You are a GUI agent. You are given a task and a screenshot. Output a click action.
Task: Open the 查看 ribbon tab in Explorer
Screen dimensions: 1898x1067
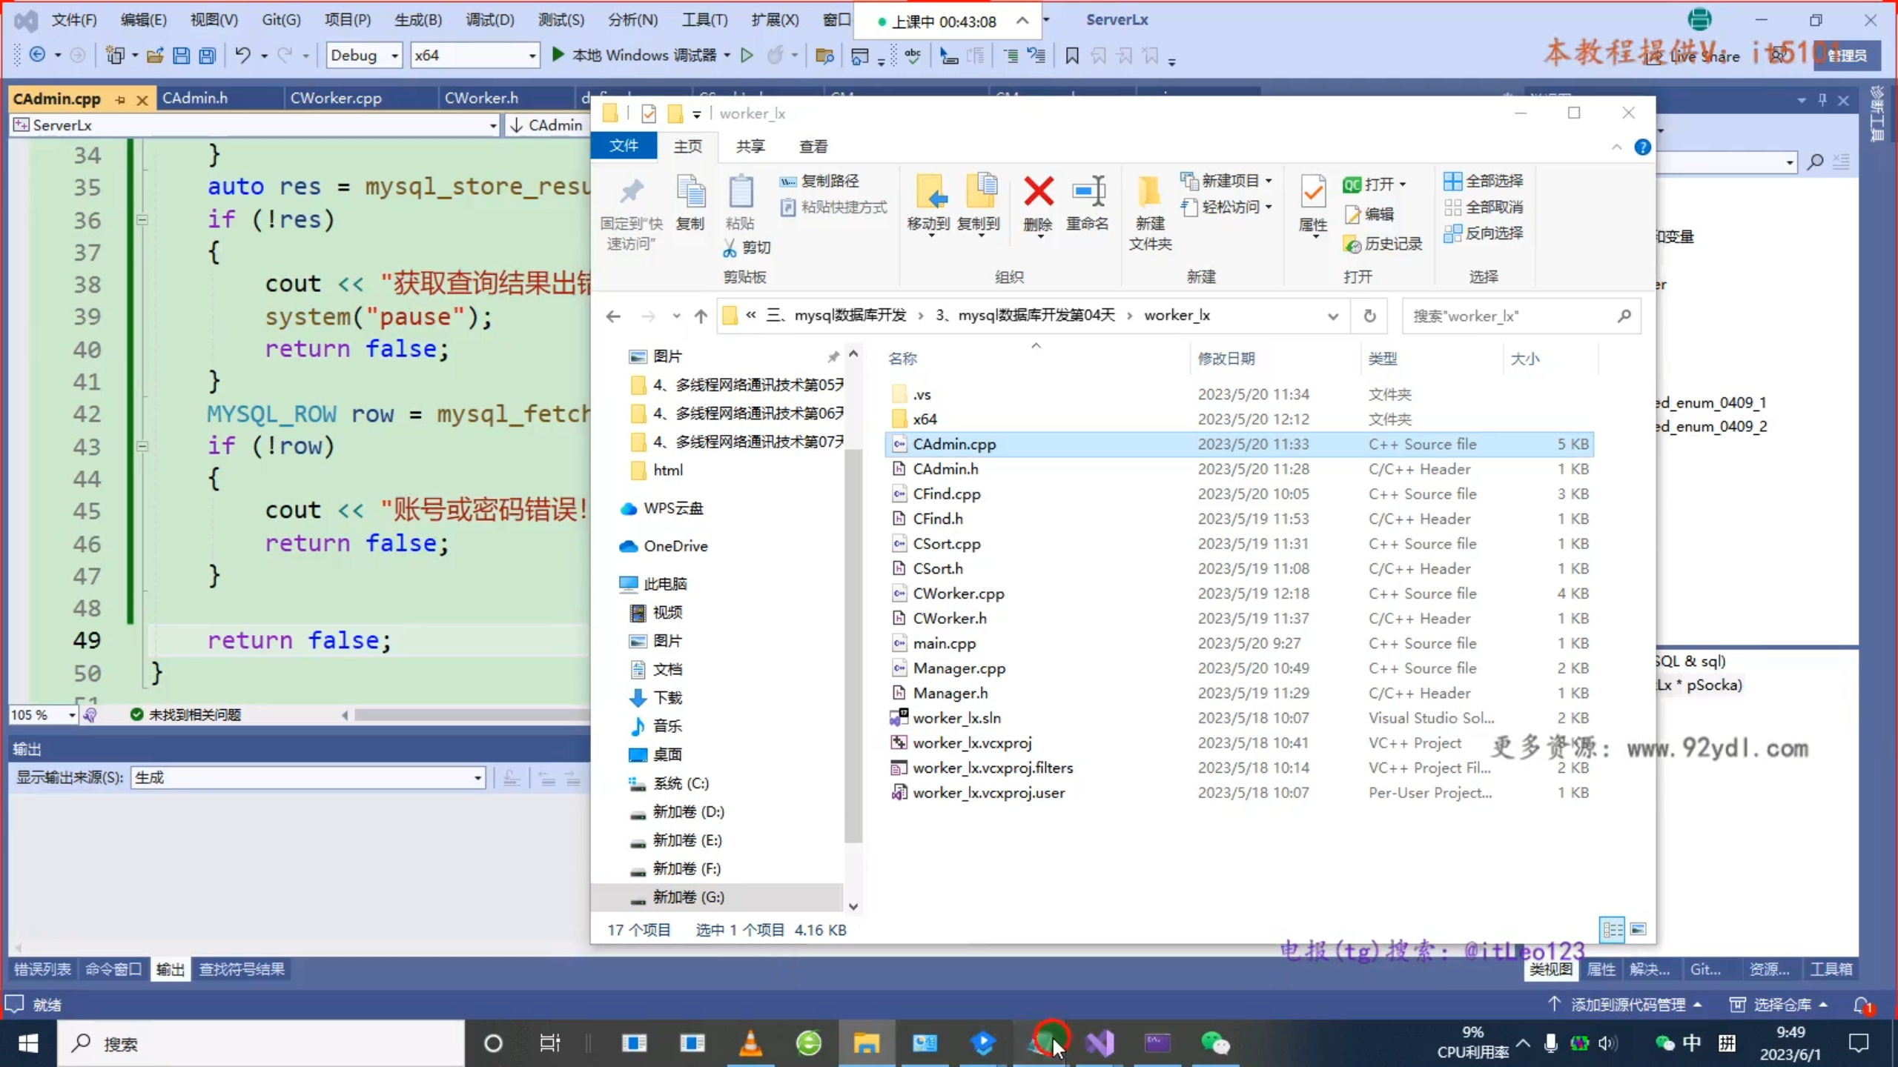click(813, 147)
